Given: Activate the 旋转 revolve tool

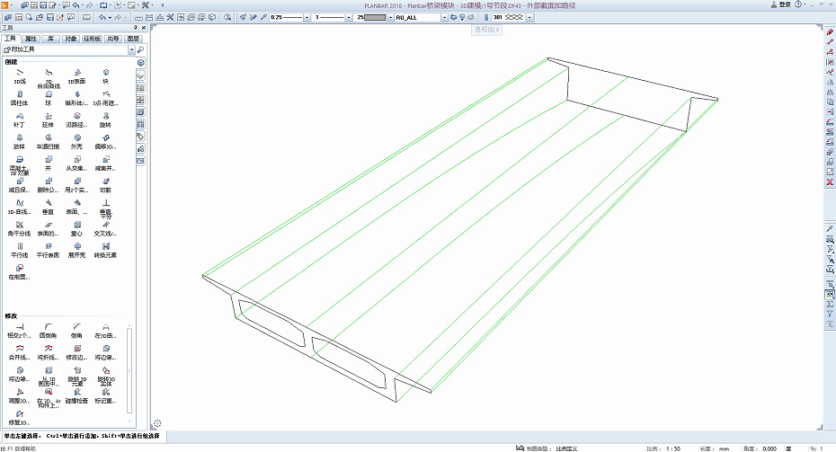Looking at the screenshot, I should pos(105,120).
